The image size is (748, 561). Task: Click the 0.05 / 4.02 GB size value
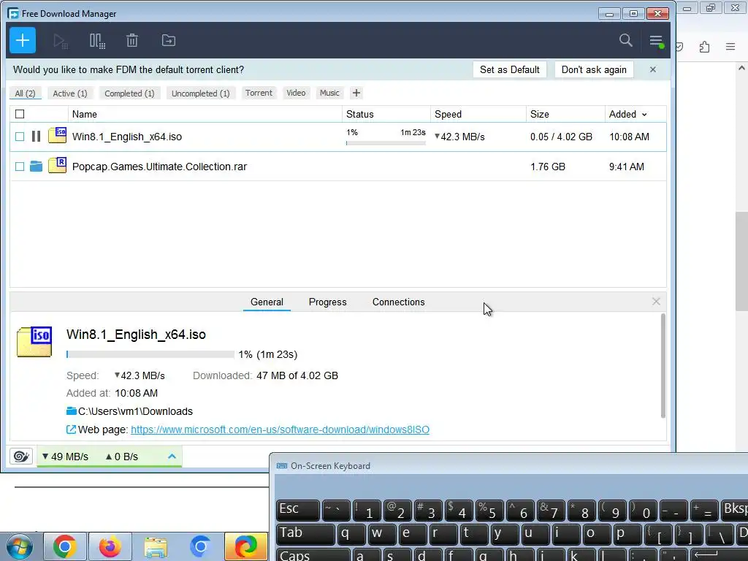(x=561, y=137)
